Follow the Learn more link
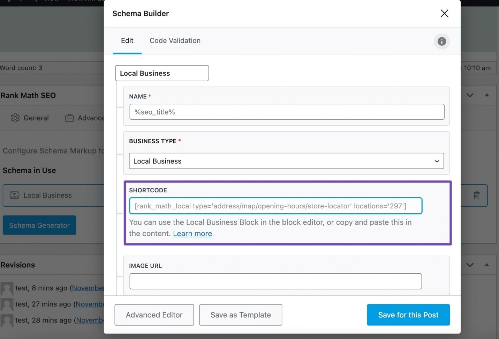499x339 pixels. pyautogui.click(x=192, y=234)
